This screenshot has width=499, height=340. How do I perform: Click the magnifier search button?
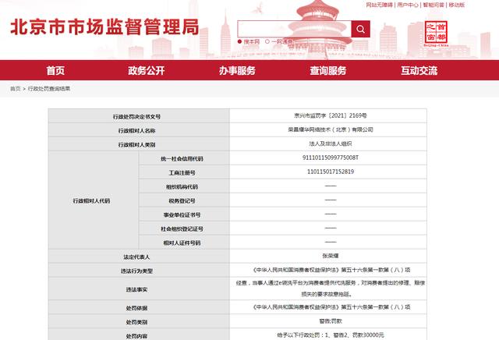(x=360, y=29)
